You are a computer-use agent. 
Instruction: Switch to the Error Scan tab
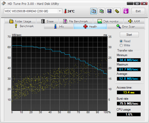click(126, 27)
